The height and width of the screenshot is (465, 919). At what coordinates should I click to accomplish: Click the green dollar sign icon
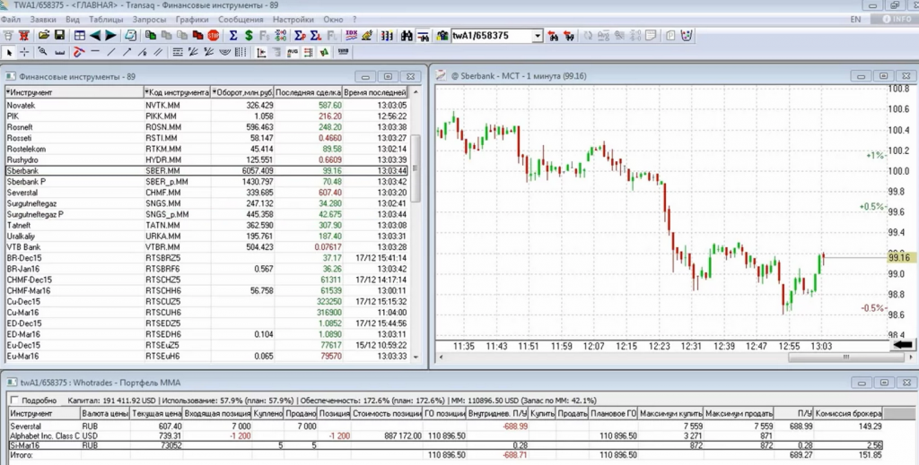[x=249, y=36]
